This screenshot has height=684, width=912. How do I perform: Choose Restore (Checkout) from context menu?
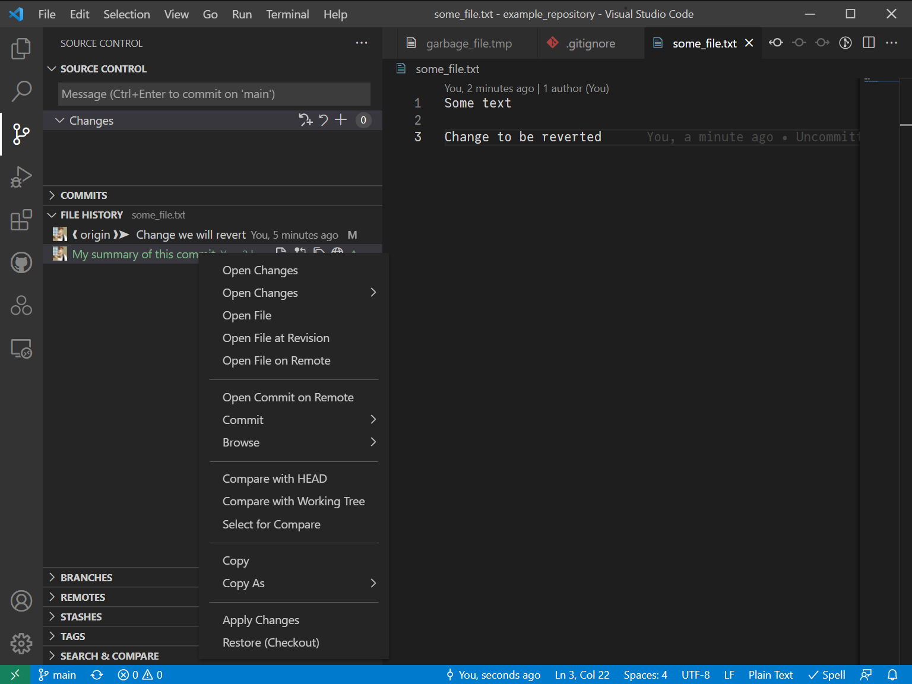(271, 642)
